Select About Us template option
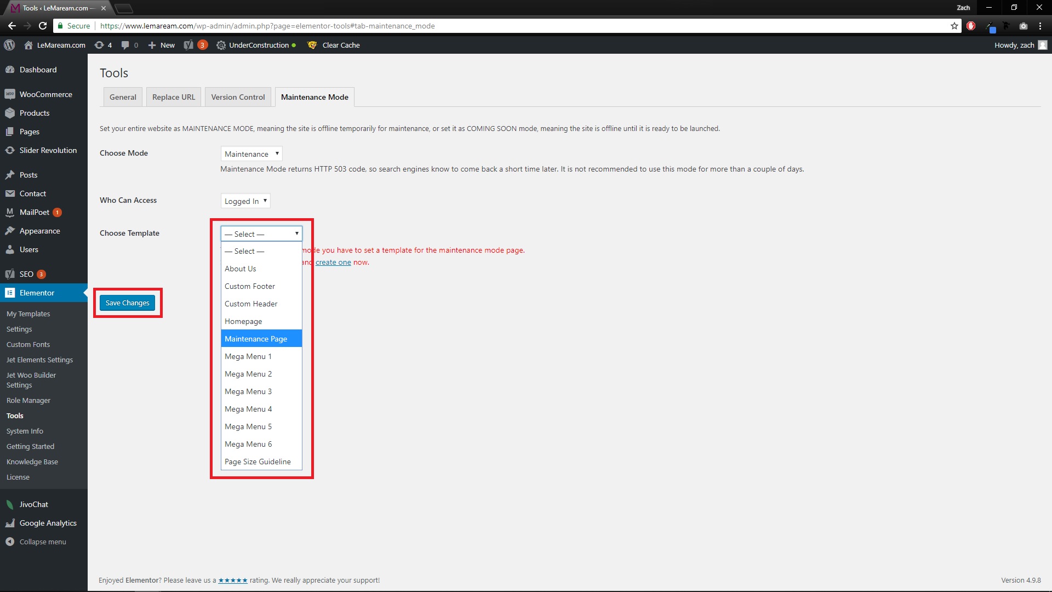 pyautogui.click(x=261, y=269)
